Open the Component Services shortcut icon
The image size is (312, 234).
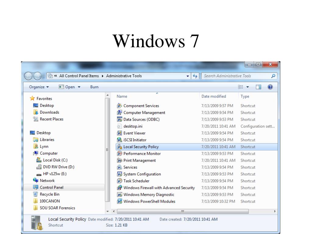(119, 106)
